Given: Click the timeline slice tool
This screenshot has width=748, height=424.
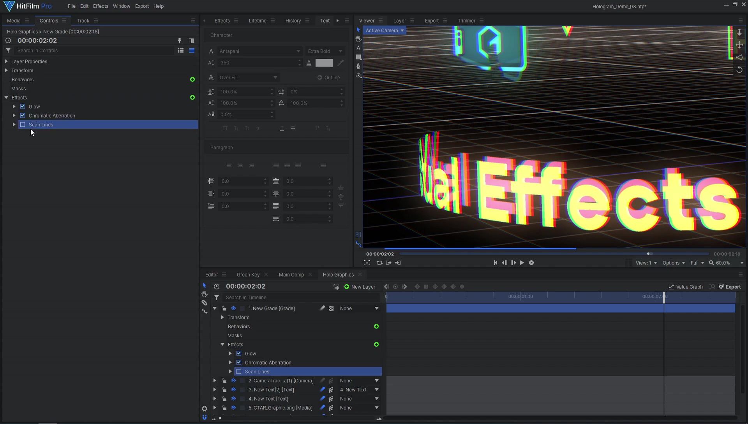Looking at the screenshot, I should [x=205, y=303].
